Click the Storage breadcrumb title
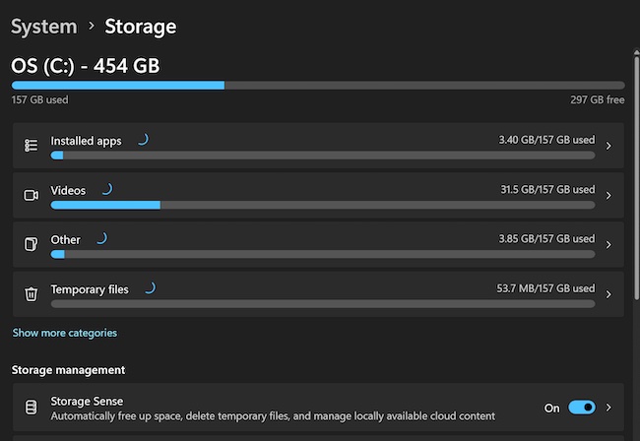The width and height of the screenshot is (640, 441). coord(140,27)
